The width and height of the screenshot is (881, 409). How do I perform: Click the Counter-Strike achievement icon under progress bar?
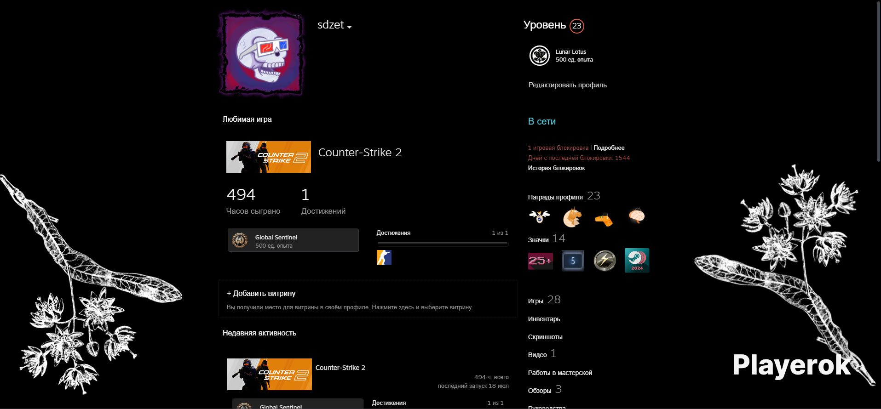384,257
